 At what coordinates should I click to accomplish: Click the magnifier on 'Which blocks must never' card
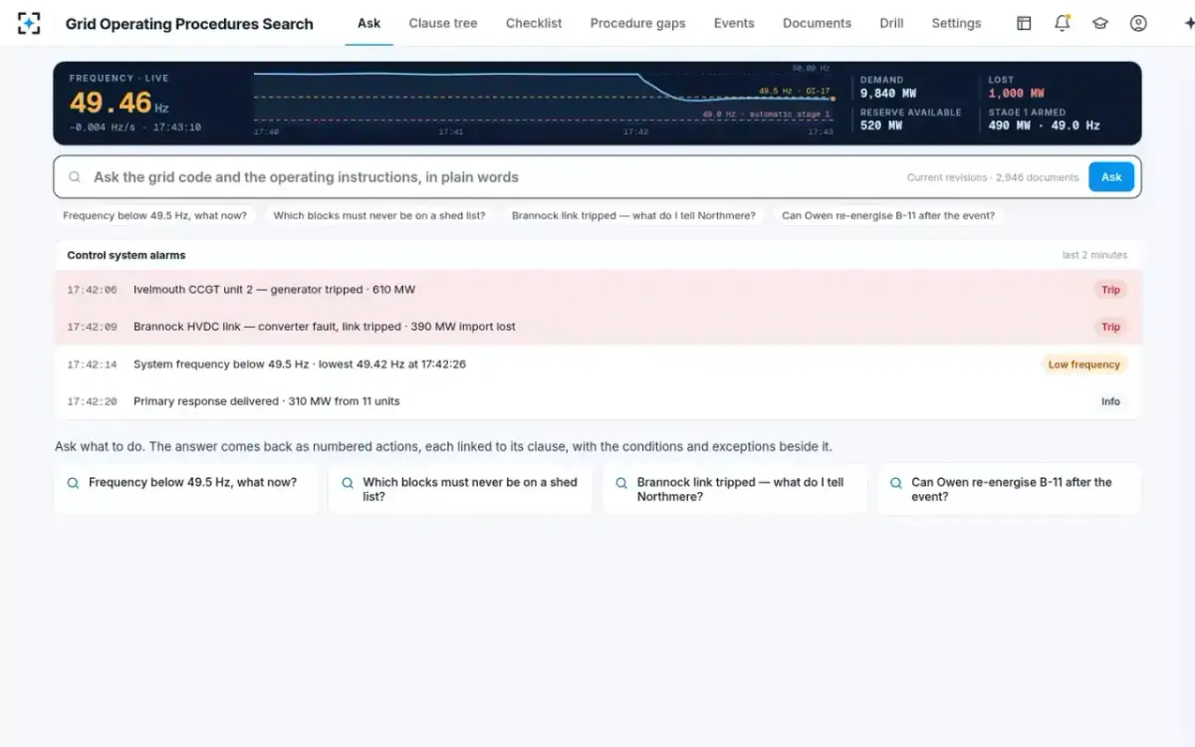click(348, 482)
